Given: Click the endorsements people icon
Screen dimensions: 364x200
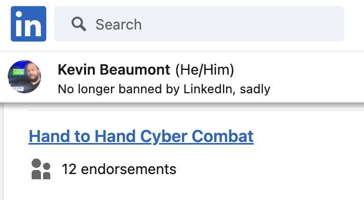Looking at the screenshot, I should 41,169.
